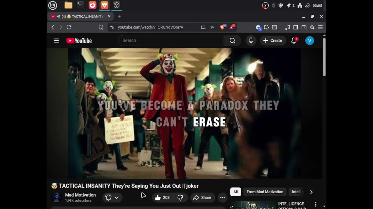The width and height of the screenshot is (373, 209).
Task: Go to the YouTube home logo
Action: (79, 41)
